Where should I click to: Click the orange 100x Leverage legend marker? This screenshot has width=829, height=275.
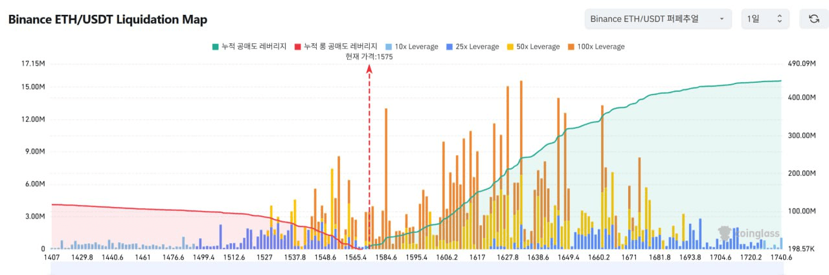click(x=571, y=47)
